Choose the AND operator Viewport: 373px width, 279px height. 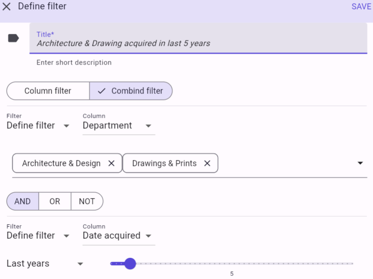pyautogui.click(x=22, y=201)
